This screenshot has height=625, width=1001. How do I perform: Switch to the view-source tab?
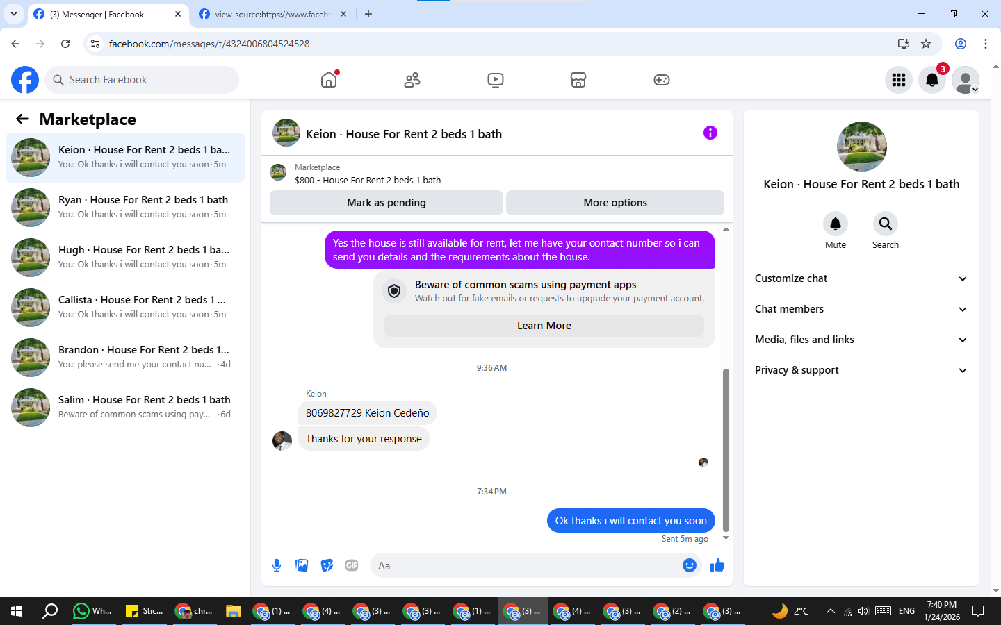[x=272, y=14]
